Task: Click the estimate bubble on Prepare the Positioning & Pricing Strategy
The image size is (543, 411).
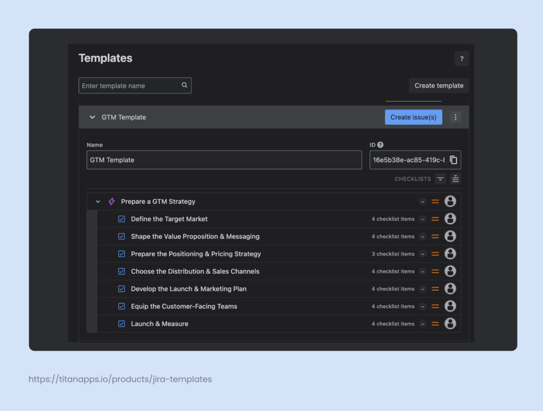Action: pos(423,253)
